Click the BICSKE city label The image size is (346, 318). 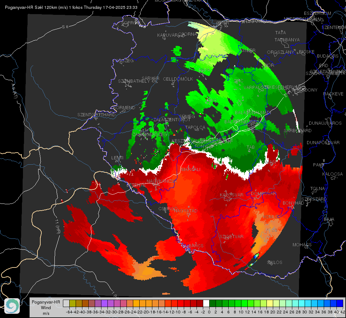(x=307, y=52)
